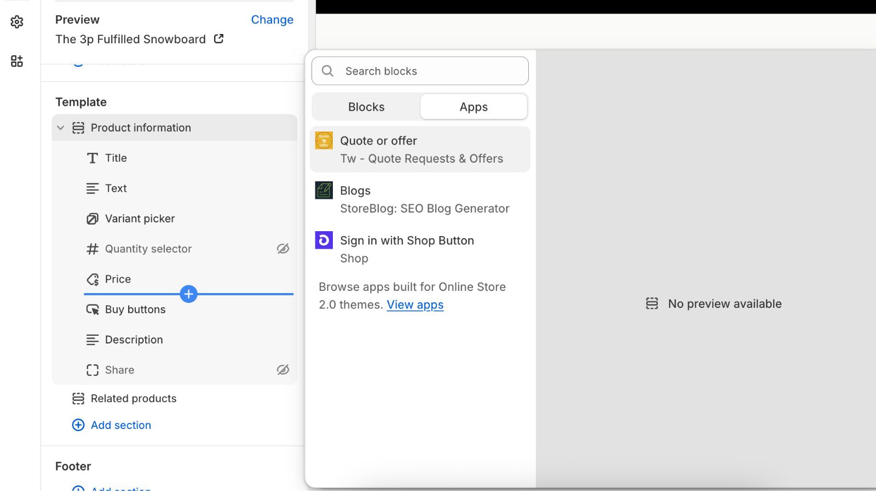Screen dimensions: 876x493
Task: Select the Sign in with Shop icon
Action: [324, 240]
